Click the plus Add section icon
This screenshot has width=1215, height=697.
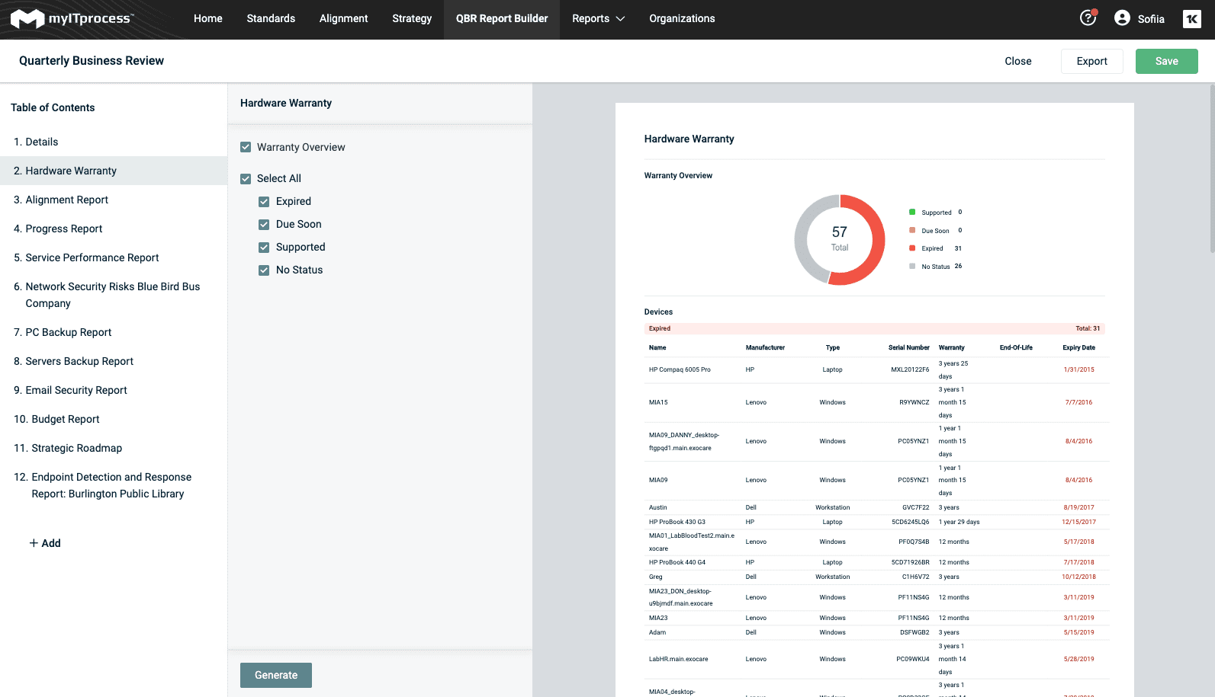pos(34,543)
